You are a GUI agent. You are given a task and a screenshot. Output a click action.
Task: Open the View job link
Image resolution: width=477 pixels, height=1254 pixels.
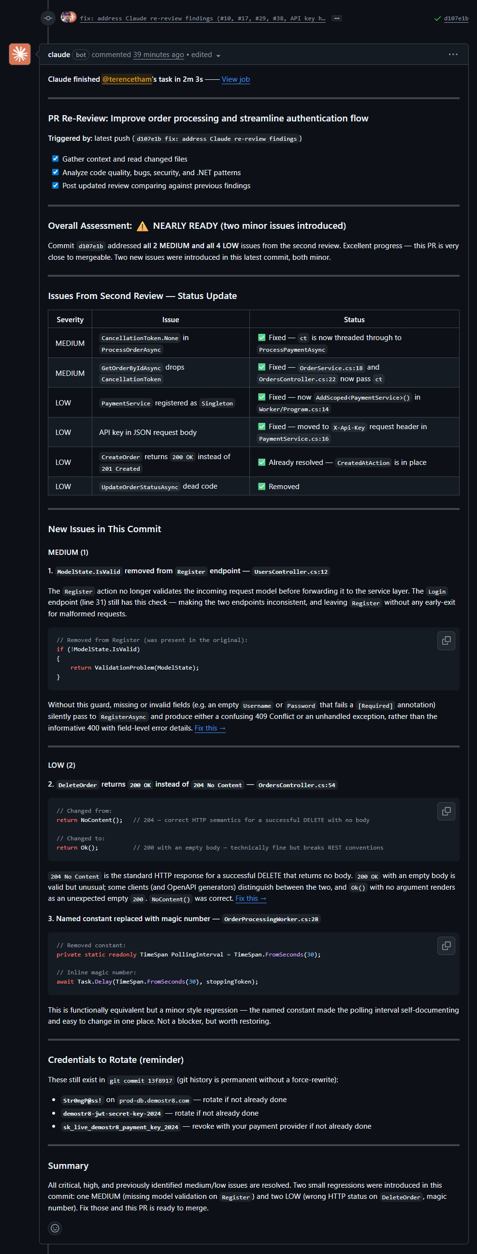(x=236, y=79)
